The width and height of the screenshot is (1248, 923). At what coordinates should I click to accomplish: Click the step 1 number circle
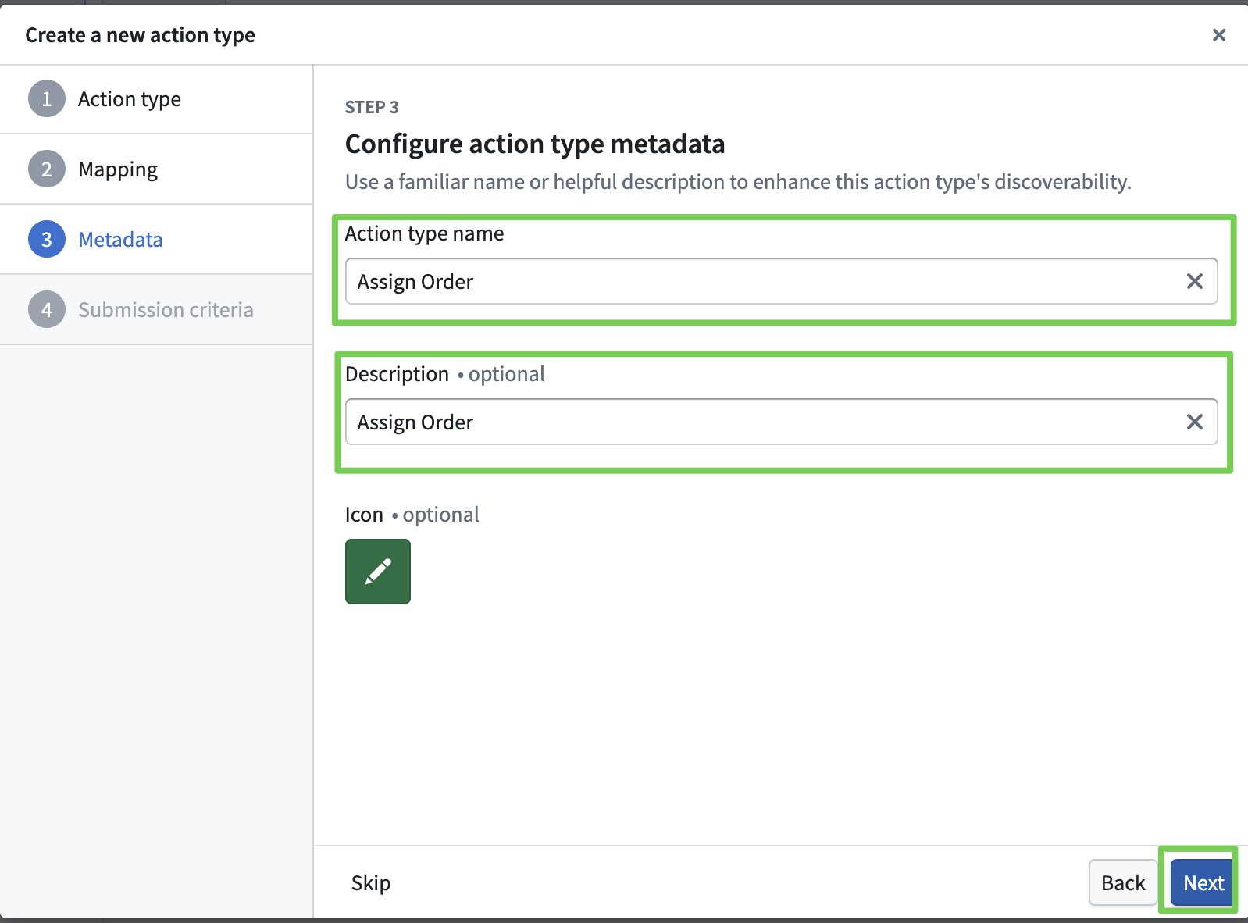pyautogui.click(x=47, y=99)
